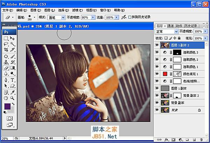The height and width of the screenshot is (143, 210).
Task: Select the Lasso tool
Action: [x=6, y=44]
